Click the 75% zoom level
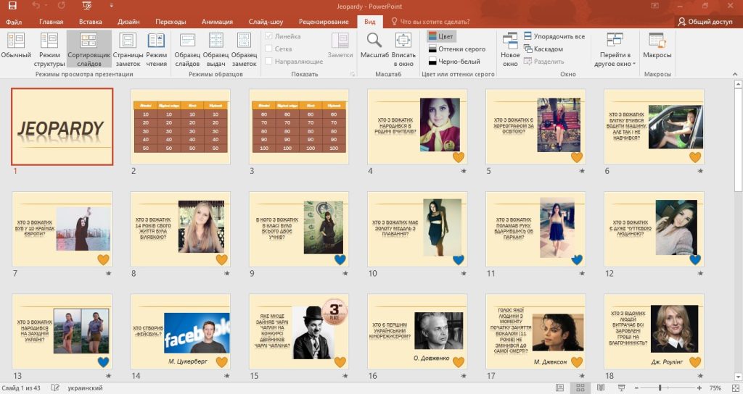Screen dimensions: 743x394 tap(715, 388)
